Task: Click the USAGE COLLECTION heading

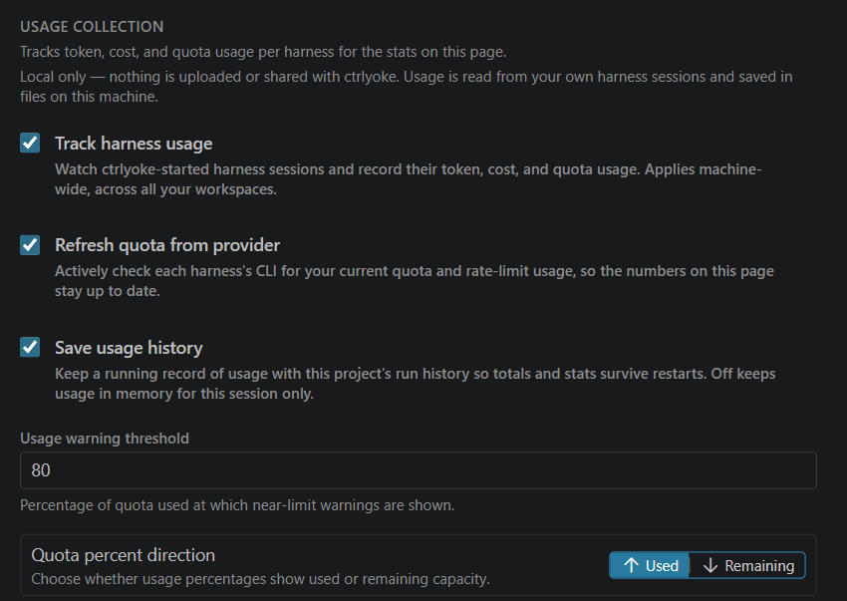Action: (92, 27)
